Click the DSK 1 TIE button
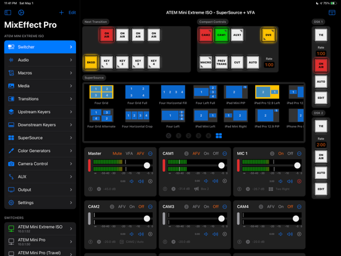This screenshot has height=256, width=341. click(x=321, y=35)
